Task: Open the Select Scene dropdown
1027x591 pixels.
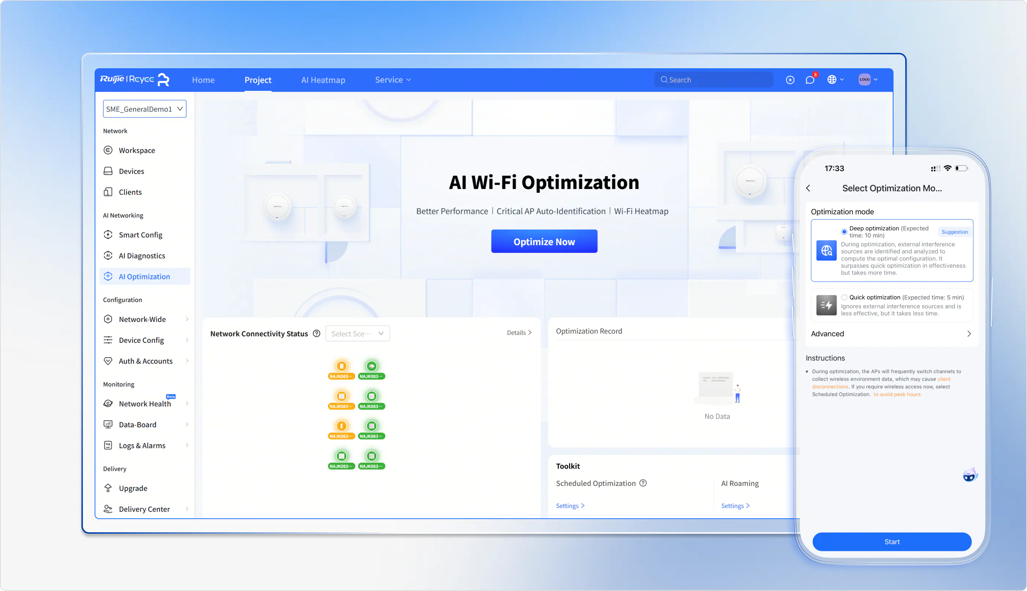Action: pyautogui.click(x=357, y=334)
